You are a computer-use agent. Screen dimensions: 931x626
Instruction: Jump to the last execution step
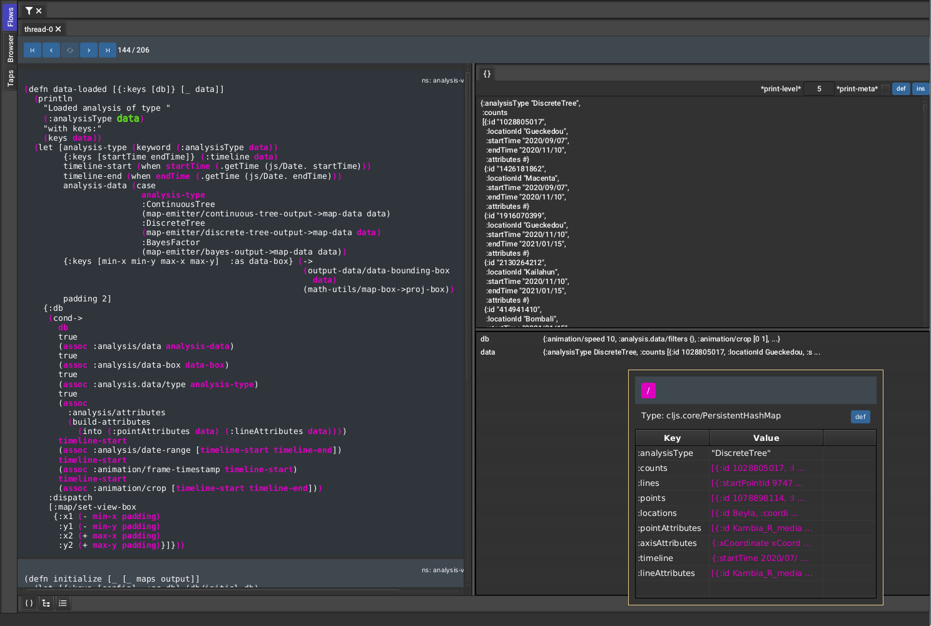[x=108, y=50]
